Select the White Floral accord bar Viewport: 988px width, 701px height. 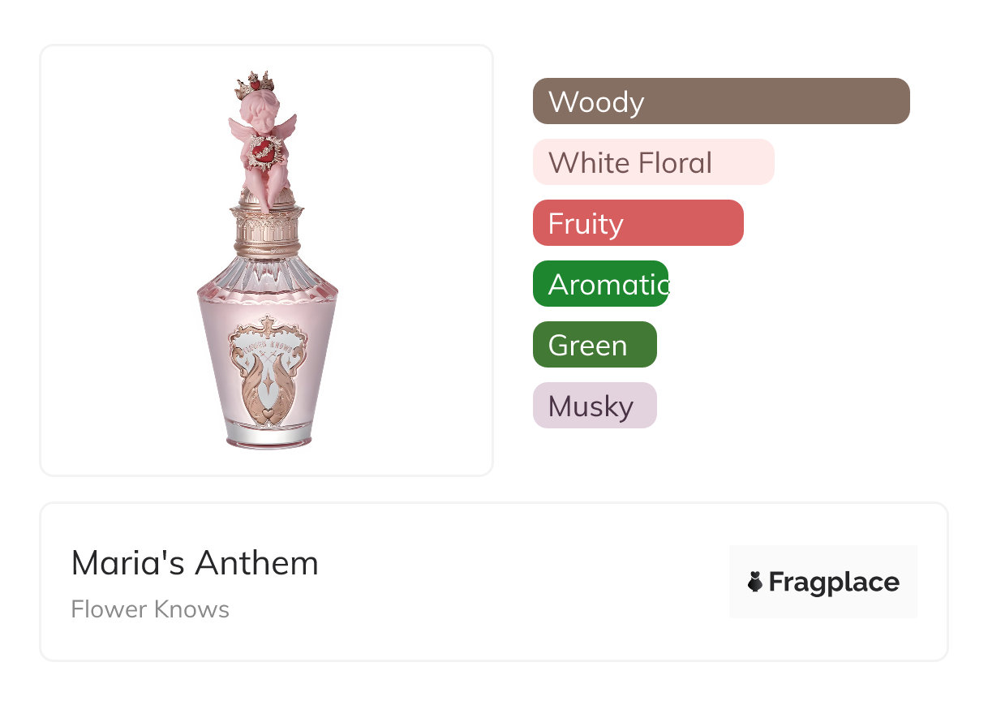(x=653, y=162)
